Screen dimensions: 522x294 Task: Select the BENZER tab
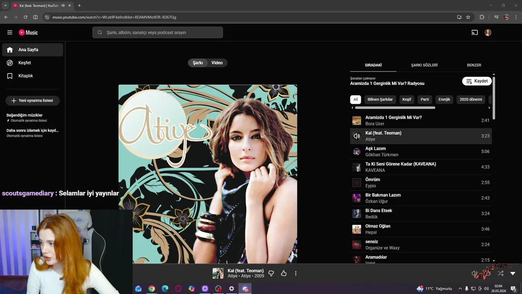[474, 65]
